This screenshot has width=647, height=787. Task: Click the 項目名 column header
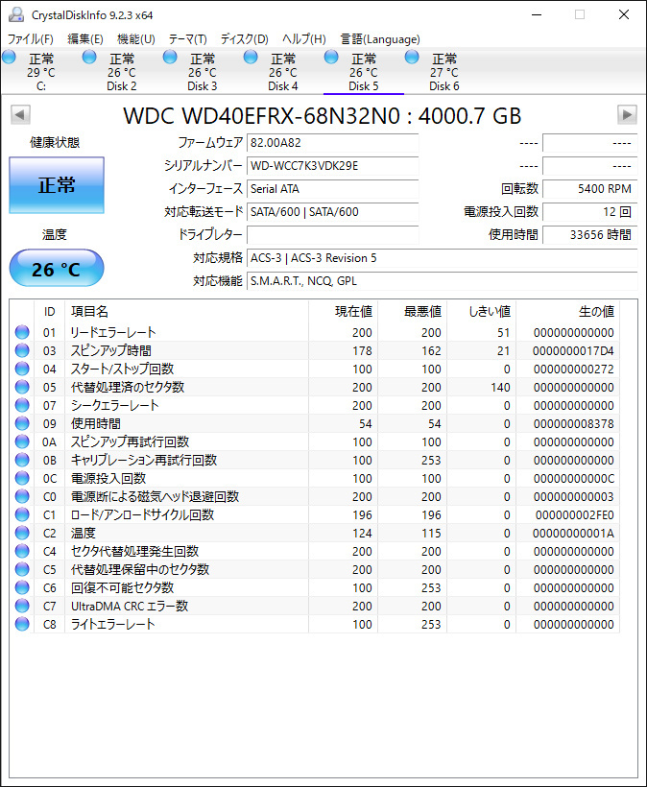(x=186, y=312)
